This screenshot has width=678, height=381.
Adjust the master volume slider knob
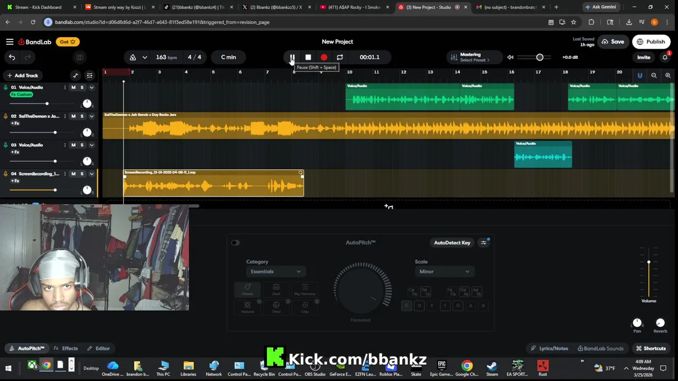coord(540,57)
